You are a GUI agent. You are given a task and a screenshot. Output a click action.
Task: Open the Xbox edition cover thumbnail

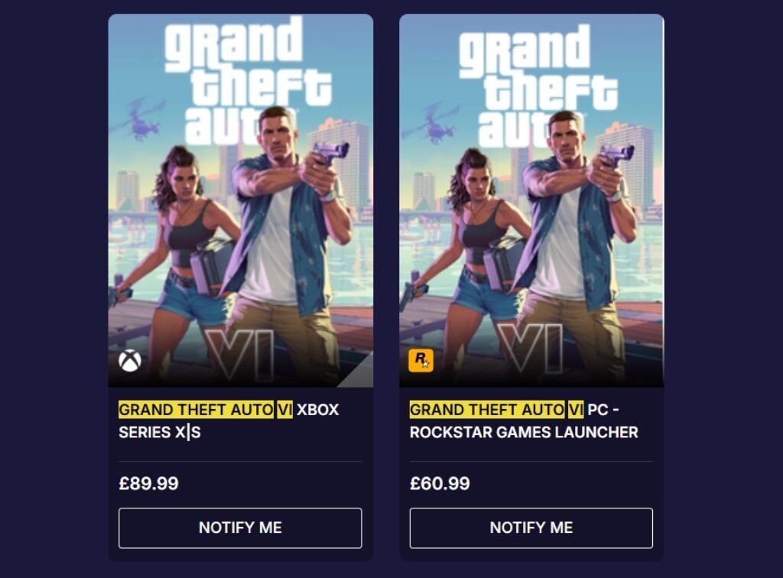[x=241, y=200]
